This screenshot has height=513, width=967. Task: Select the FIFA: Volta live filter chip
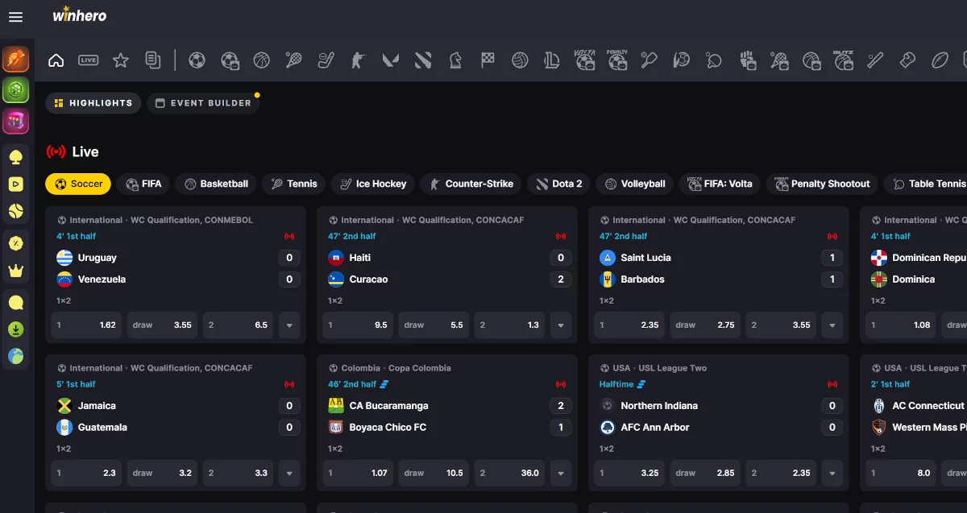[720, 184]
